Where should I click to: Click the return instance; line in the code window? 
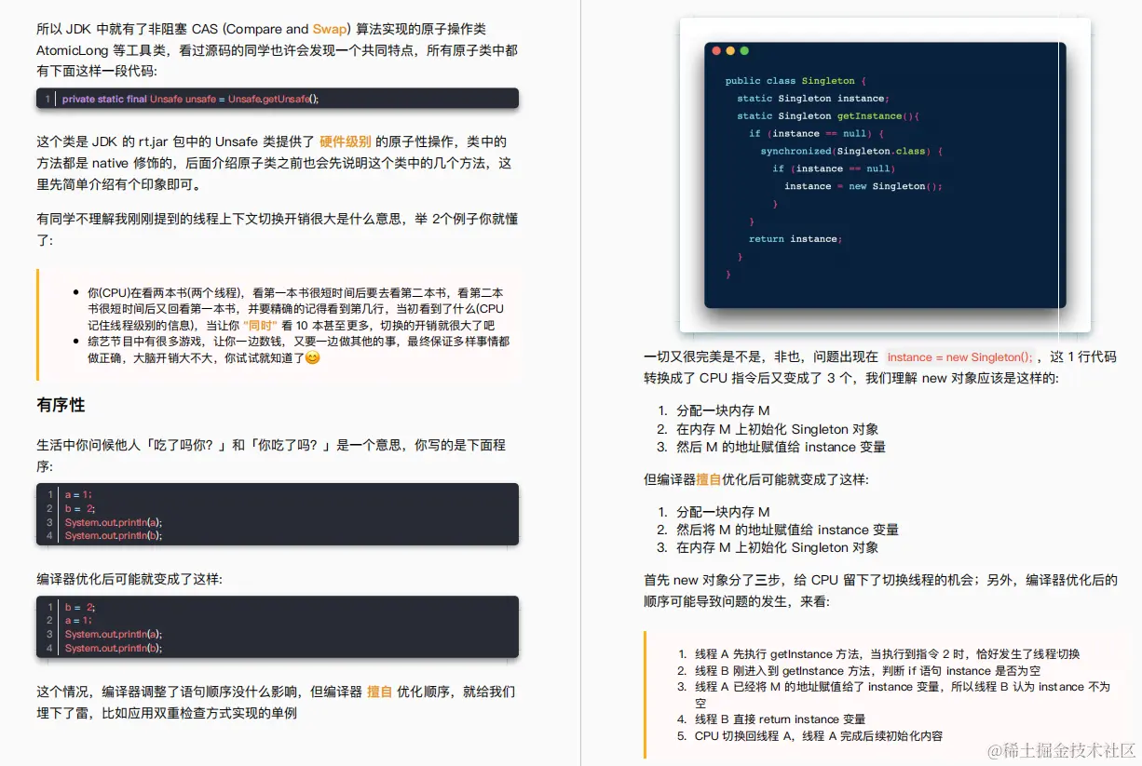[795, 238]
